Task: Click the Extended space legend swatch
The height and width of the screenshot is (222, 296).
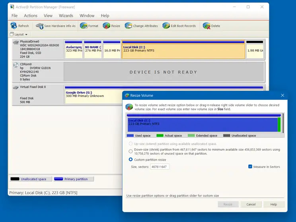Action: [x=191, y=136]
